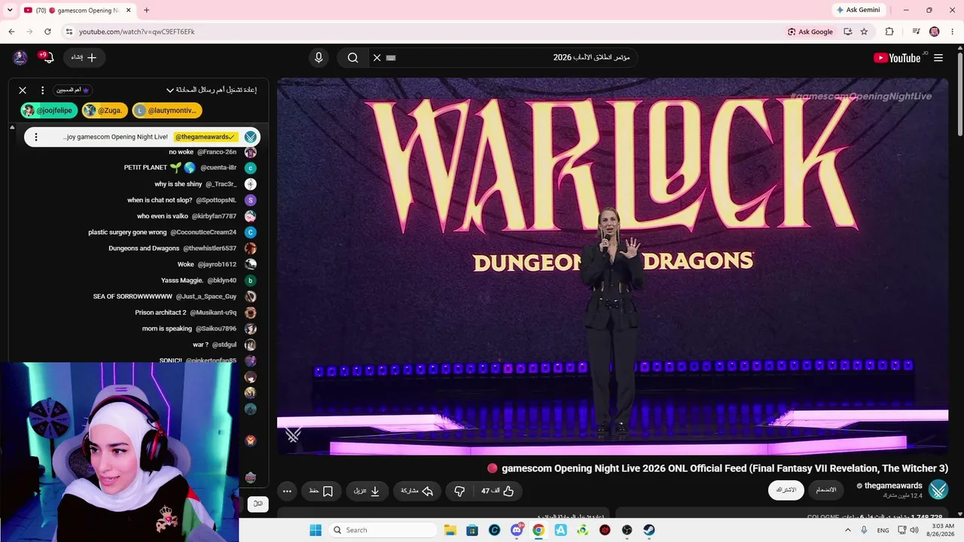Screen dimensions: 964x542
Task: Open Chrome media controls icon
Action: pyautogui.click(x=916, y=32)
